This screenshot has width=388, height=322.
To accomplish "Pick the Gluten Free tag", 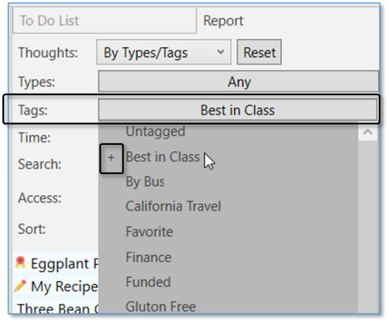I will point(160,306).
